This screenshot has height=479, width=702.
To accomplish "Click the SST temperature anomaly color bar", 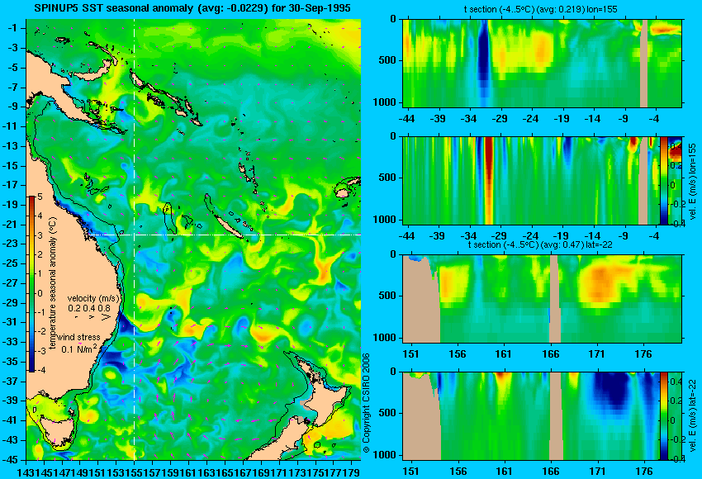I will pyautogui.click(x=31, y=284).
